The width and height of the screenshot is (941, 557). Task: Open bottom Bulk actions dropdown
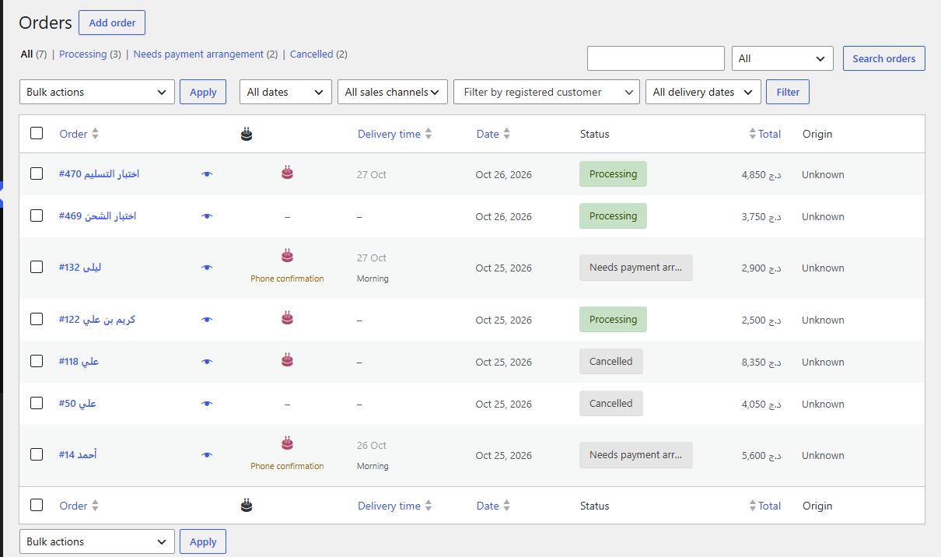[97, 541]
